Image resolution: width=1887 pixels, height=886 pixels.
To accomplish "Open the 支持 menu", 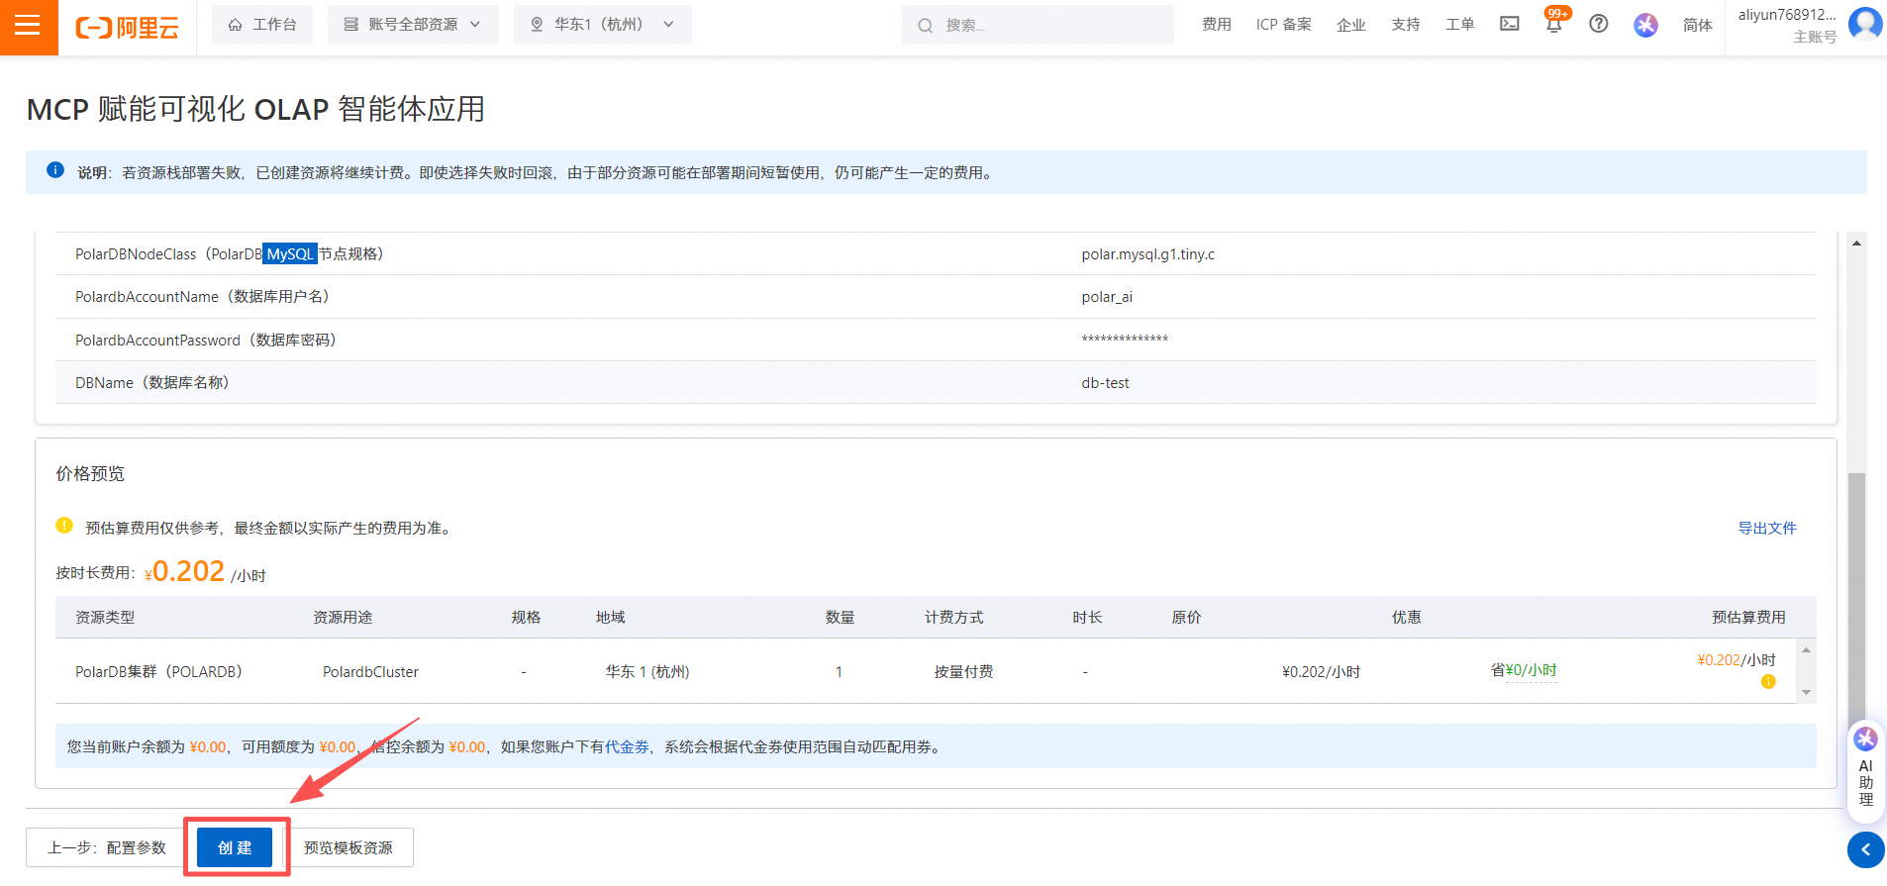I will click(1405, 25).
